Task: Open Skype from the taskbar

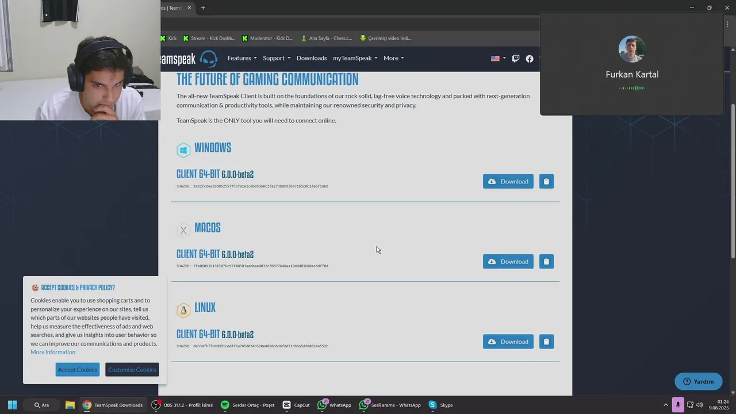Action: (x=440, y=405)
